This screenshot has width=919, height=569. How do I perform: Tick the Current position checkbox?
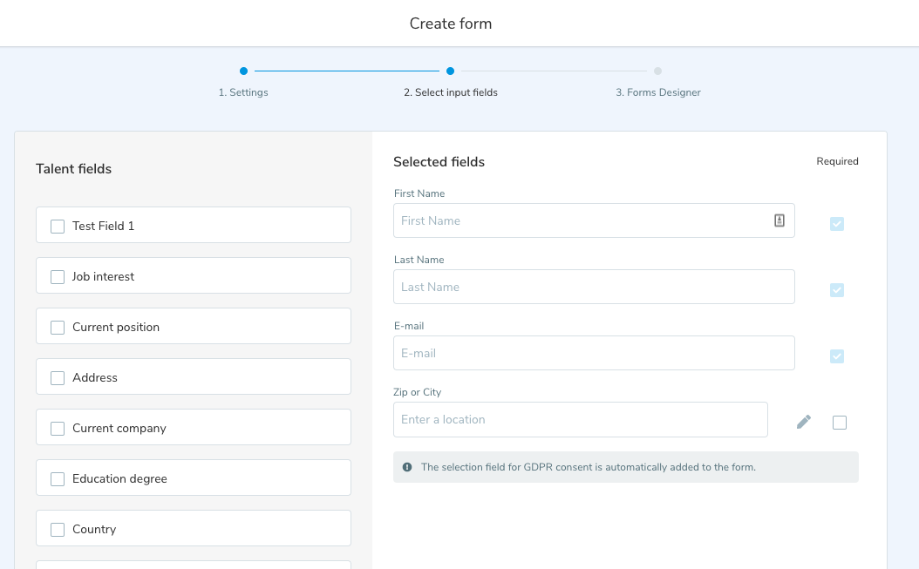point(58,328)
